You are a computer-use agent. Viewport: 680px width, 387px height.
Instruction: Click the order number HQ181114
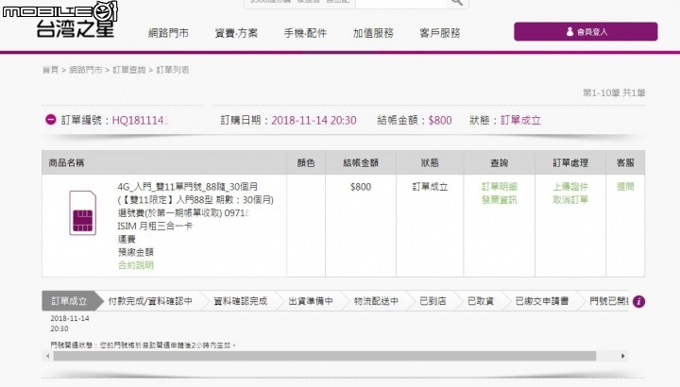coord(140,121)
